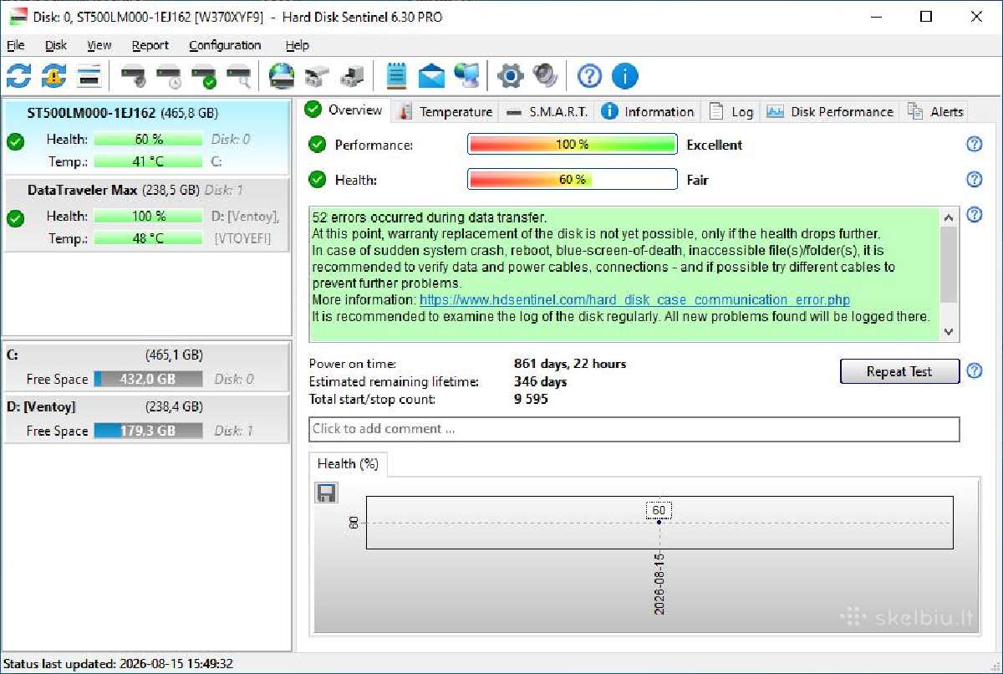1003x674 pixels.
Task: Click the 'Fair' health rating text
Action: 697,180
